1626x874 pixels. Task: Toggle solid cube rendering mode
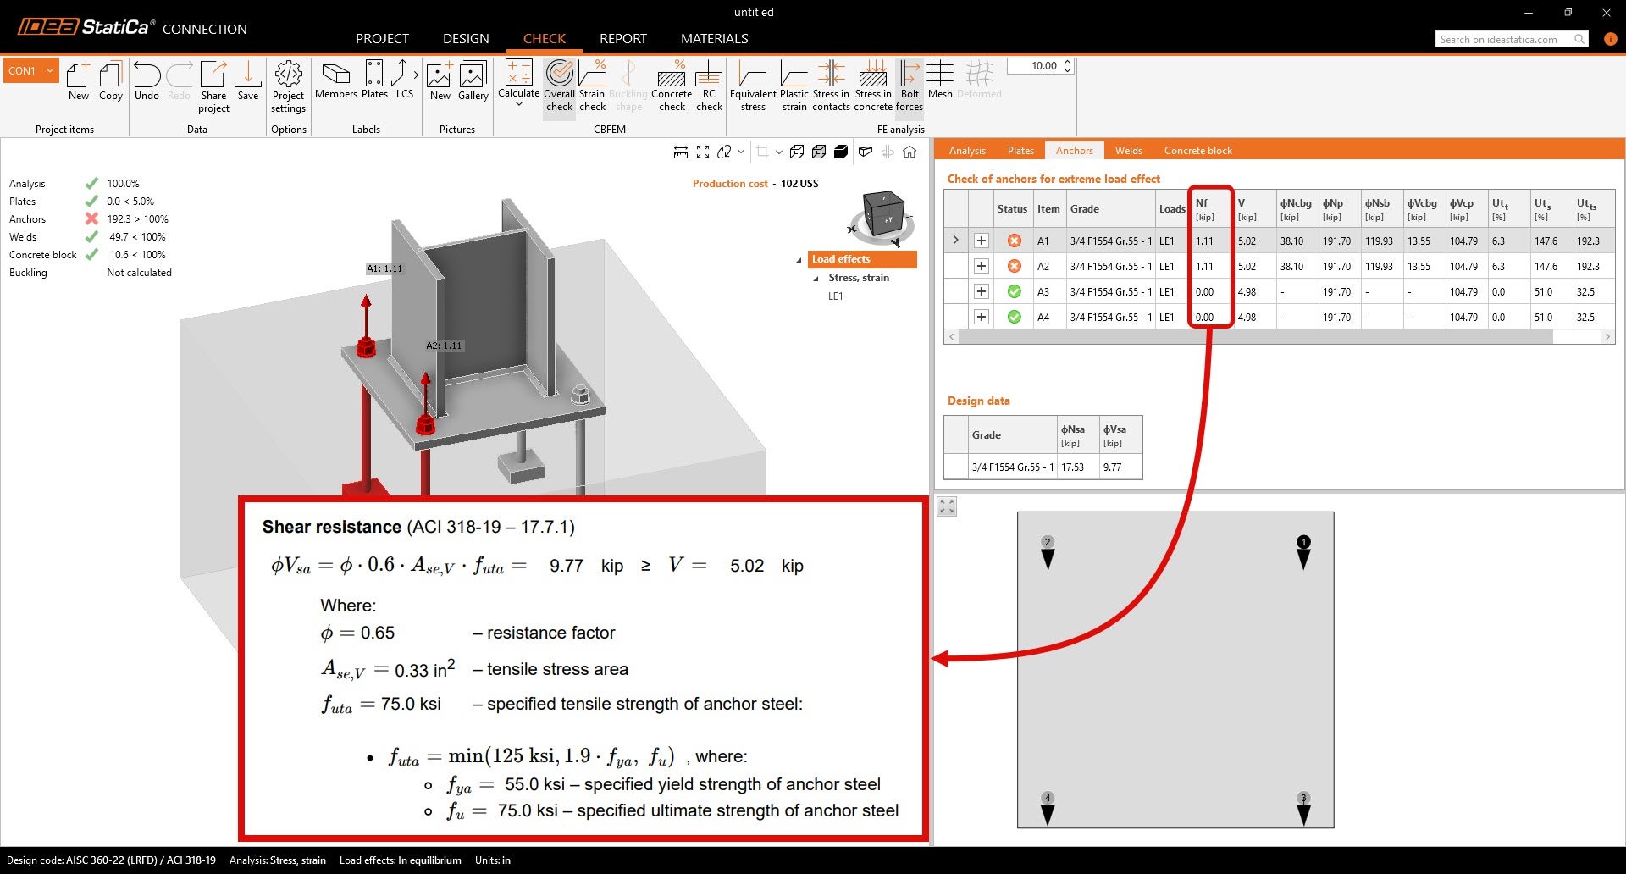click(841, 152)
